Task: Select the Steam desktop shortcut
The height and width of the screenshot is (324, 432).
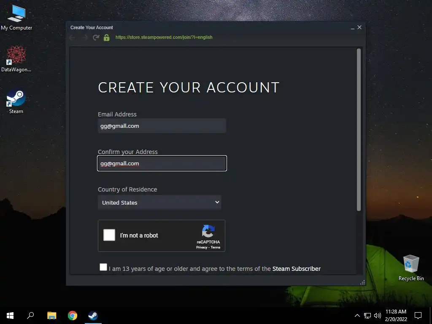Action: 16,102
